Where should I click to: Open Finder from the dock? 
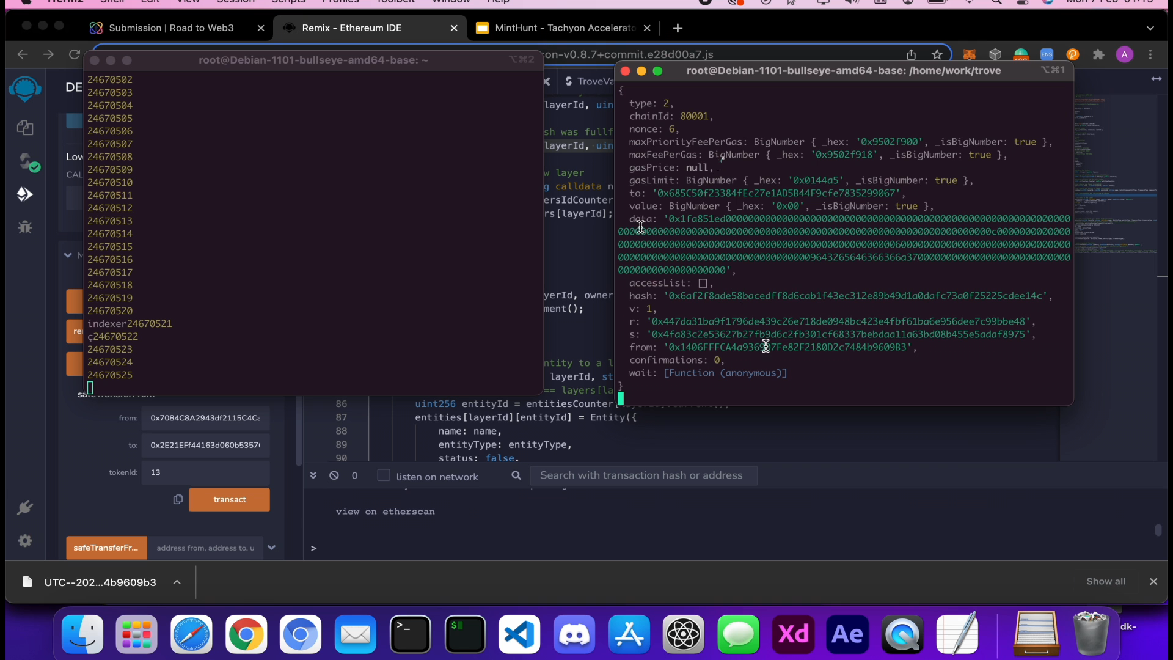click(82, 634)
